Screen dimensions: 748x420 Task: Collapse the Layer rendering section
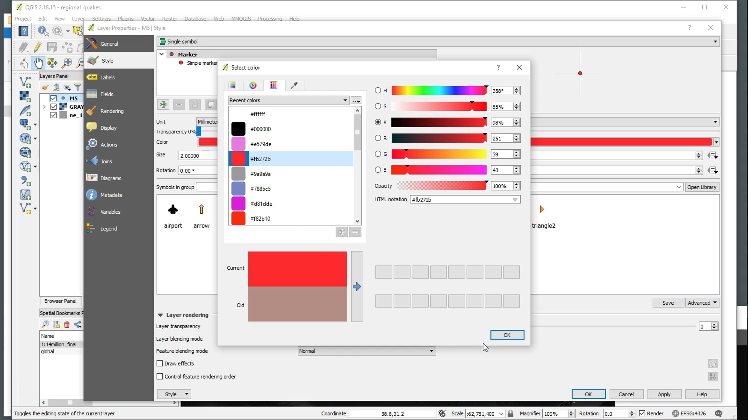pyautogui.click(x=161, y=315)
